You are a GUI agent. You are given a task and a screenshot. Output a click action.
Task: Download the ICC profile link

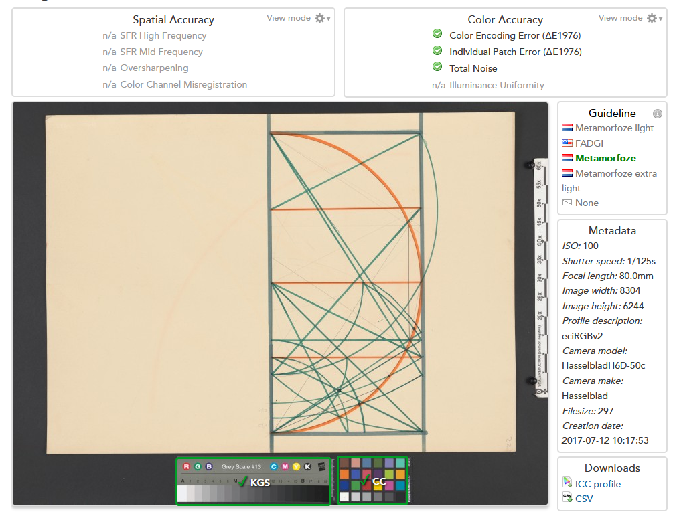coord(597,484)
